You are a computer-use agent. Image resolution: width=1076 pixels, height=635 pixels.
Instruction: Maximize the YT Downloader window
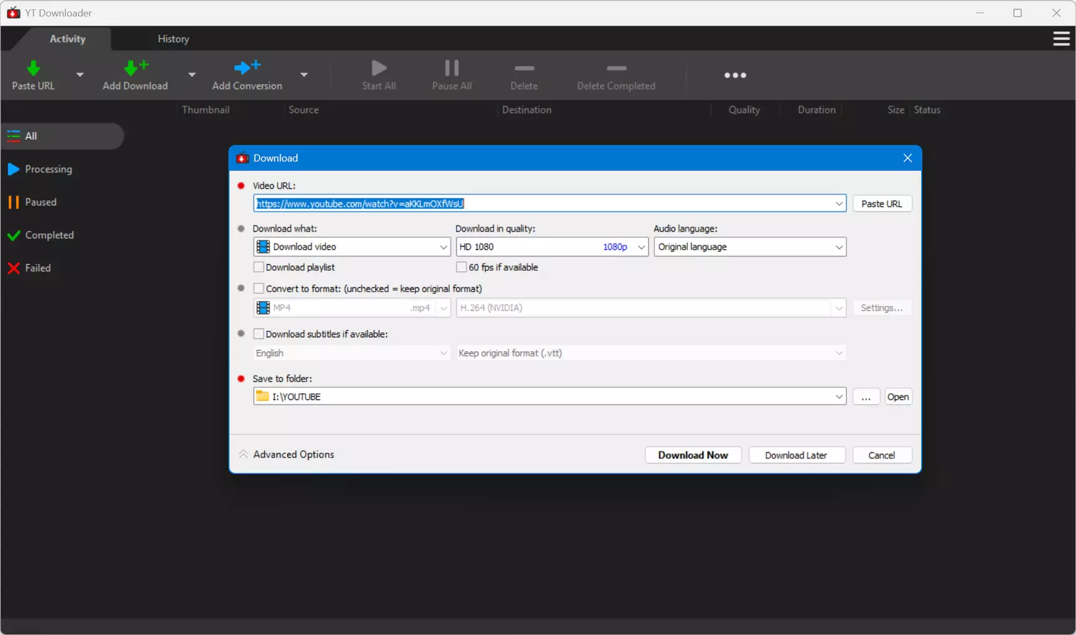[1018, 13]
